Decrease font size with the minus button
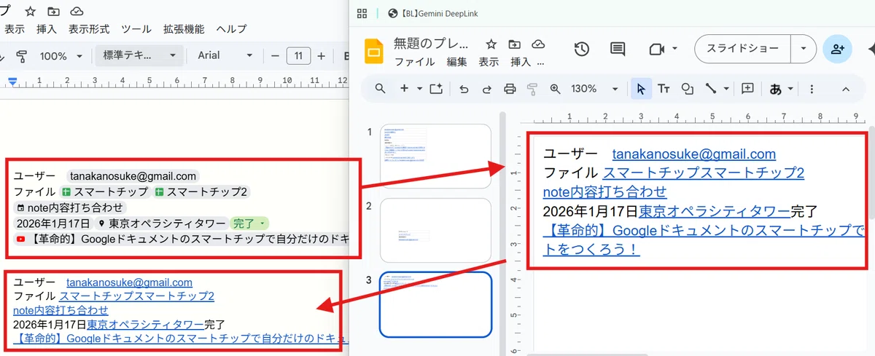 275,56
